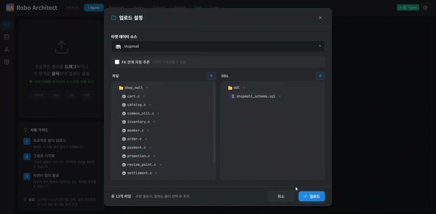Remove cart.c from the file list
Image resolution: width=436 pixels, height=214 pixels.
(x=144, y=96)
